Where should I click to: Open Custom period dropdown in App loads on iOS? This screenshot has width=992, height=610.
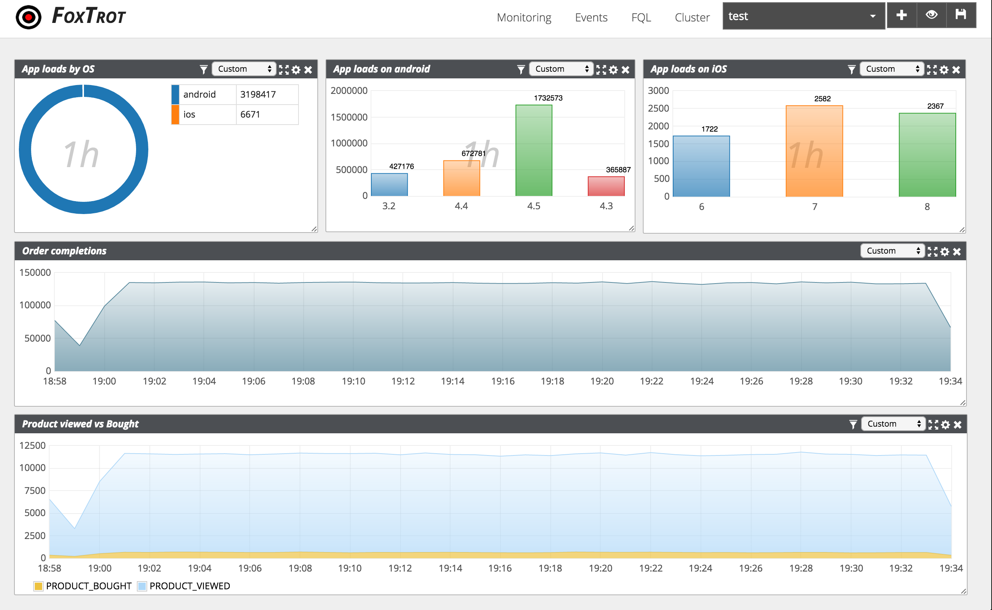[x=891, y=69]
